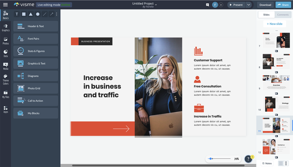Adjust the zoom level slider
The image size is (293, 167).
point(211,158)
